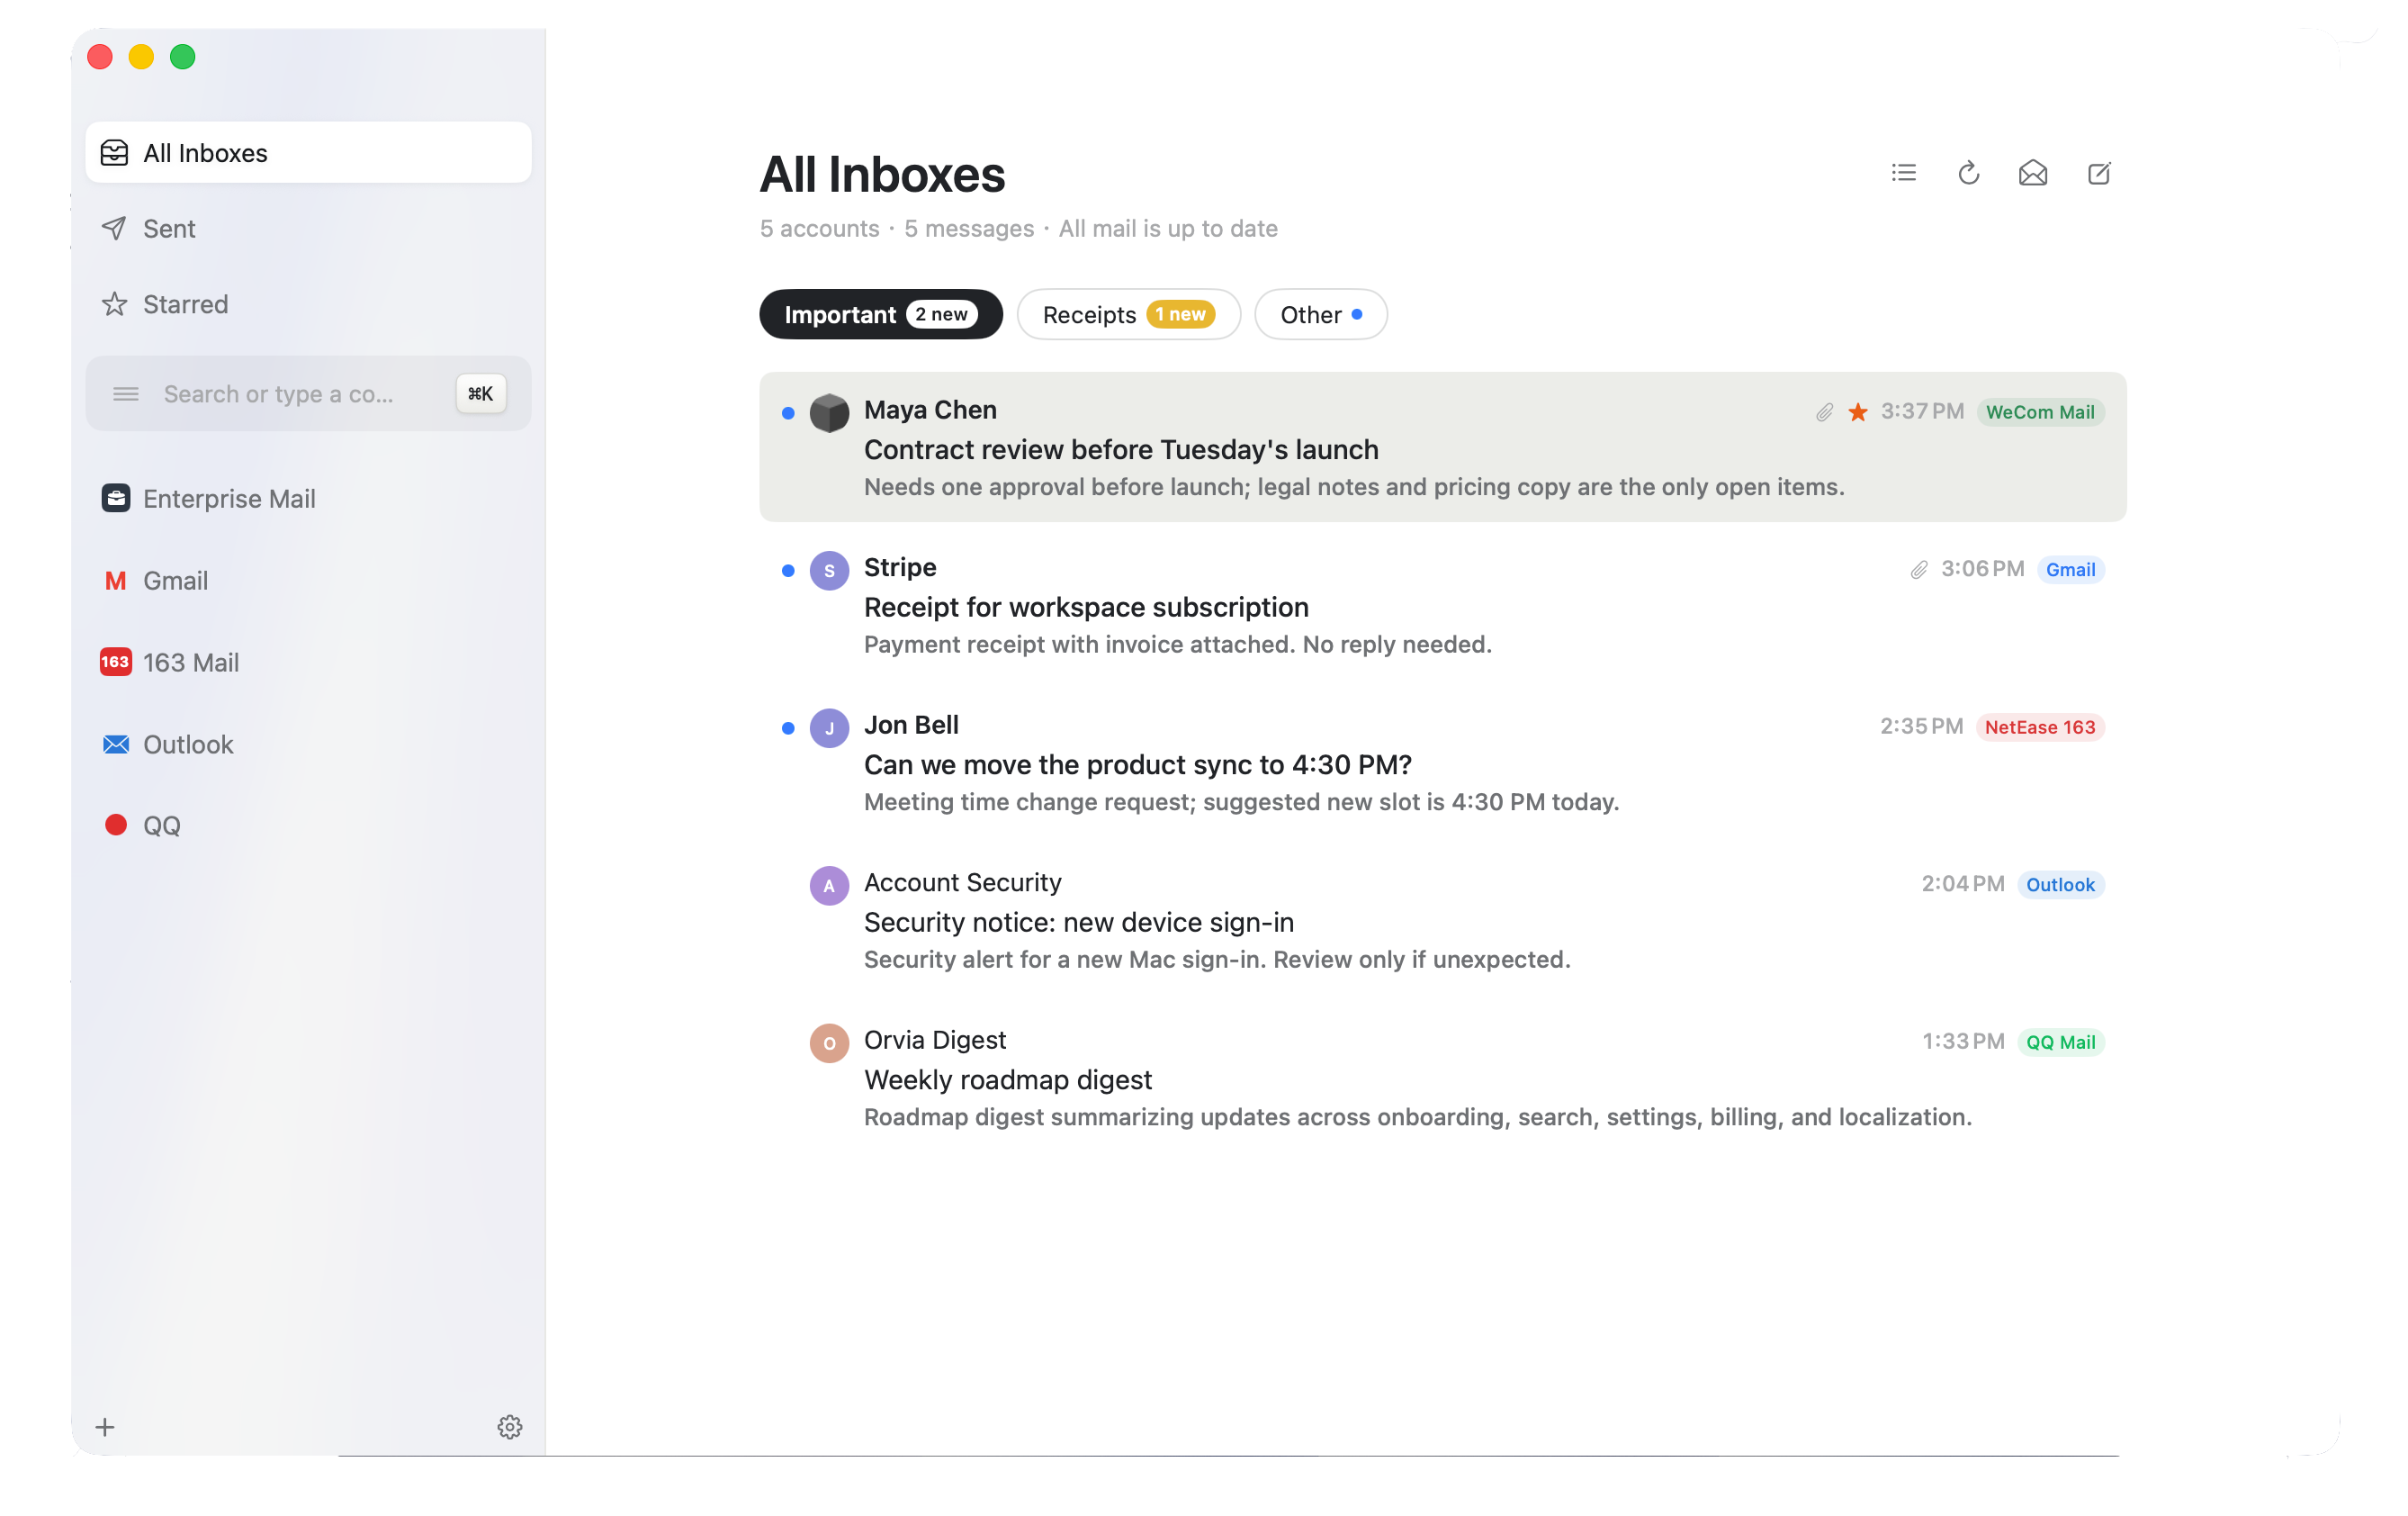Select All Inboxes in sidebar

[x=308, y=152]
